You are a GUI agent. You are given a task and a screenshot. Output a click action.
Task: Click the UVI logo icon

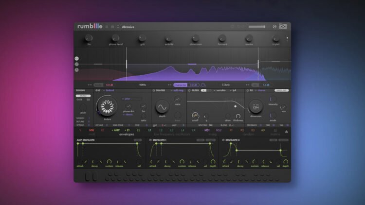coord(283,27)
